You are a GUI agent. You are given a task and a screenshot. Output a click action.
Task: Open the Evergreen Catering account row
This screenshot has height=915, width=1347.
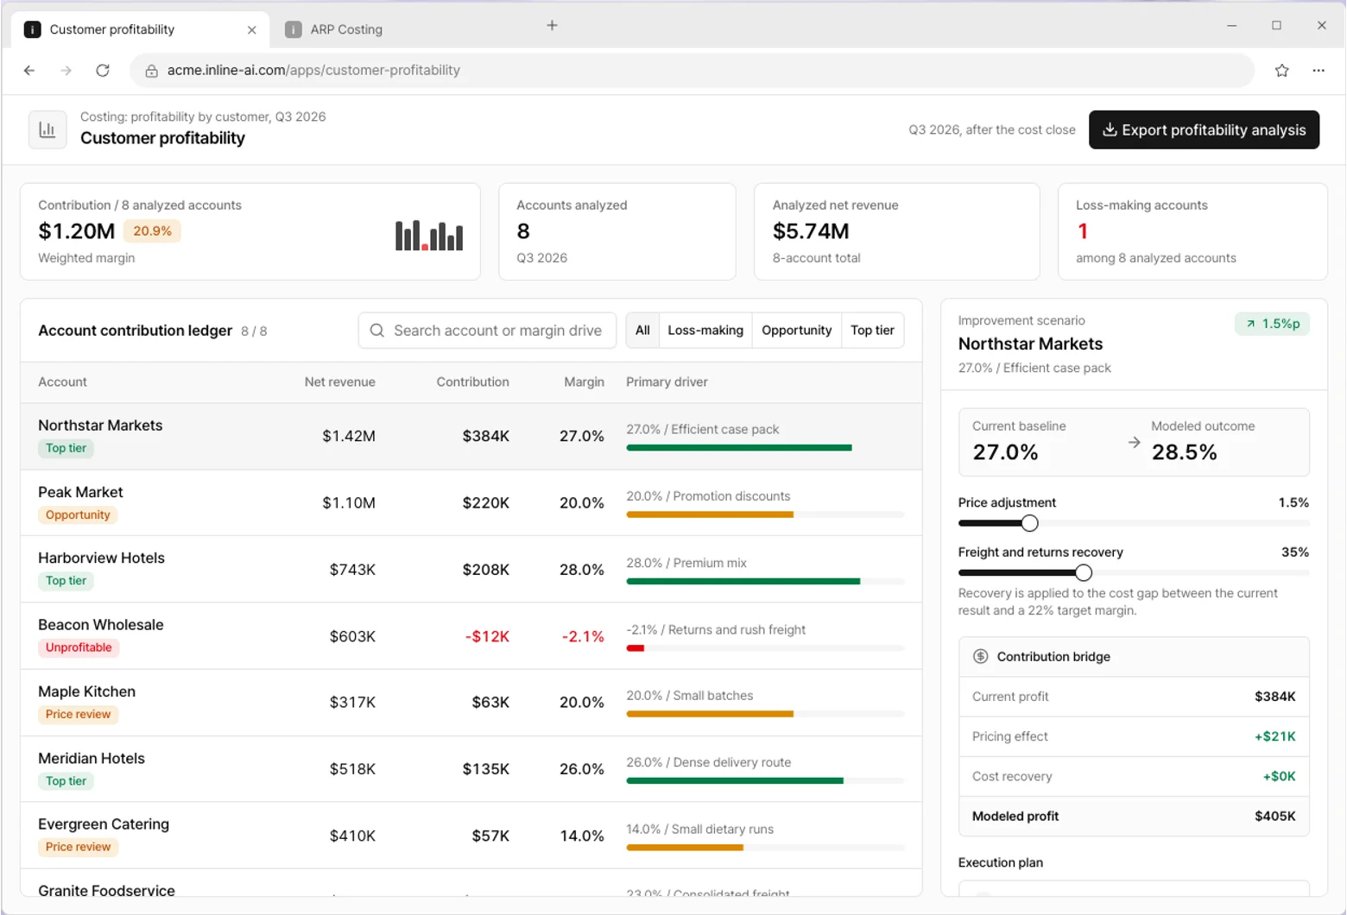click(471, 836)
